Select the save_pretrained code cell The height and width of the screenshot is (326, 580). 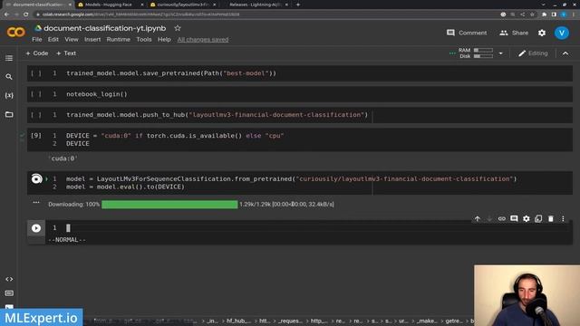coord(300,73)
